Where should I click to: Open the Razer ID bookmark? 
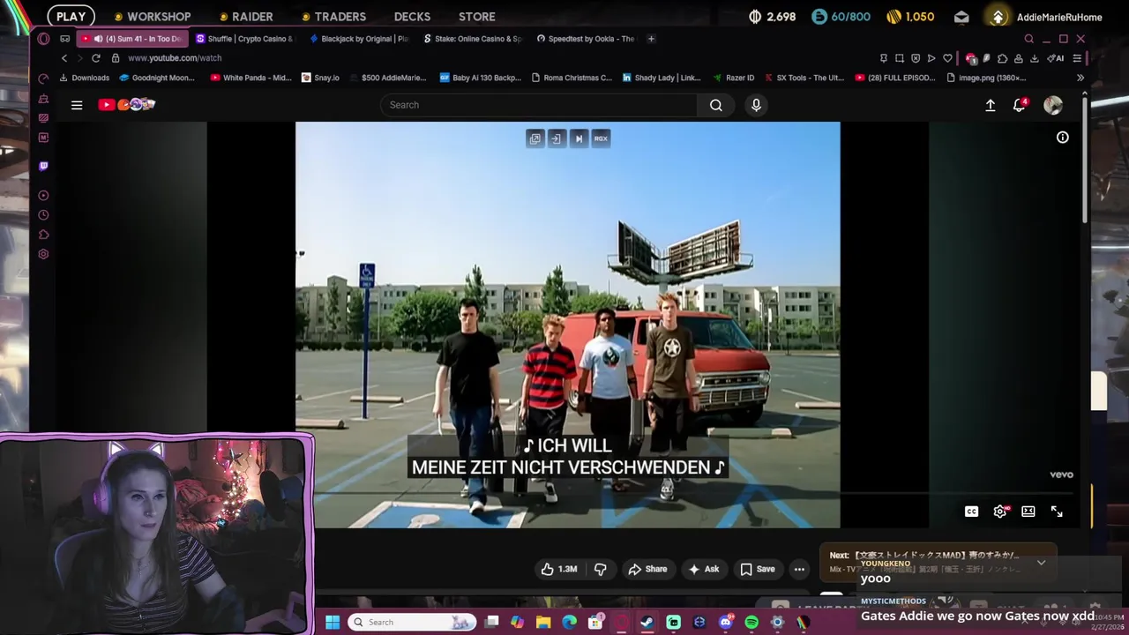732,78
